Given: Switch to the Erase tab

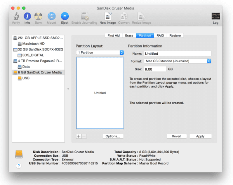Looking at the screenshot, I should pyautogui.click(x=129, y=35).
